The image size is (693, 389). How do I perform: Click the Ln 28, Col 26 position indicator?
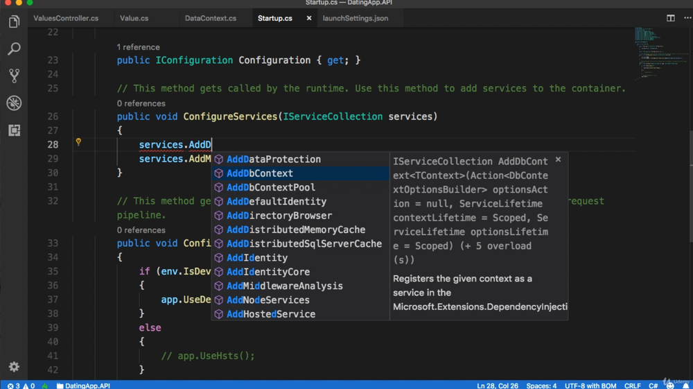tap(498, 385)
